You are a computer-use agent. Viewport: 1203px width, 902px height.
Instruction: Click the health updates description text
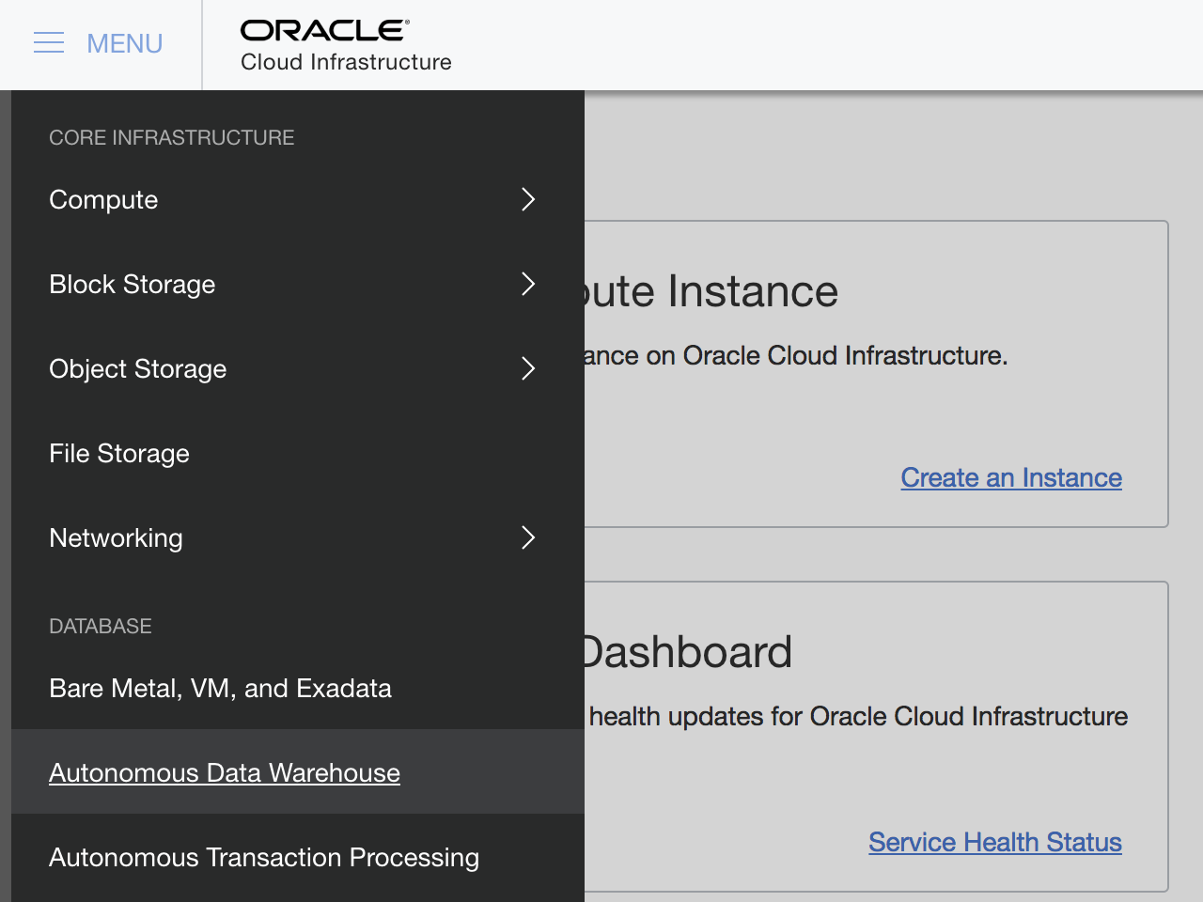(858, 716)
